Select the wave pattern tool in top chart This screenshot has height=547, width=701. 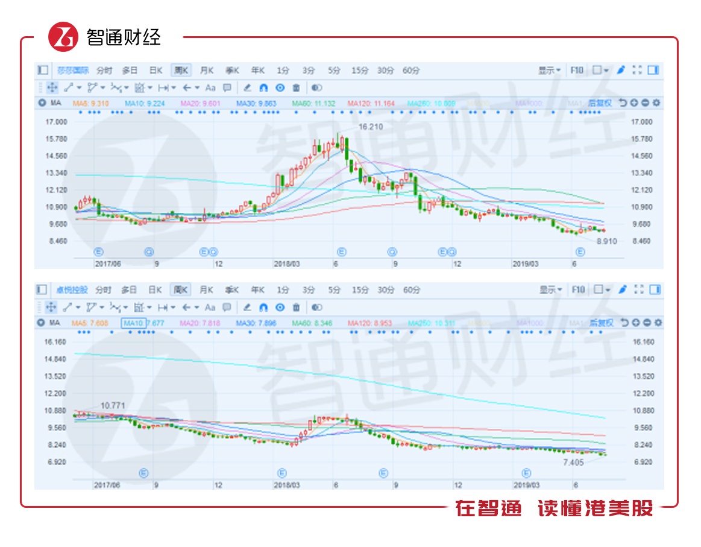click(116, 87)
